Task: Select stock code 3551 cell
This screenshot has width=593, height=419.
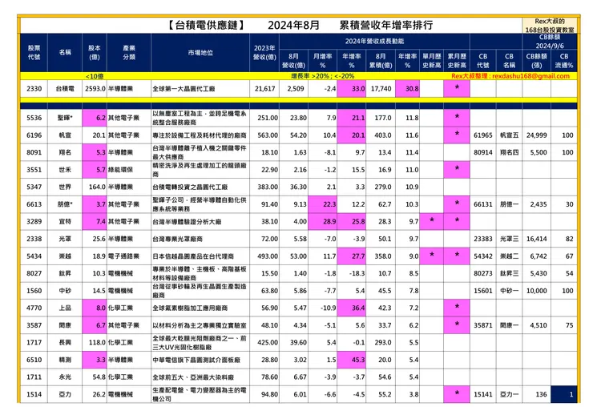Action: point(34,170)
